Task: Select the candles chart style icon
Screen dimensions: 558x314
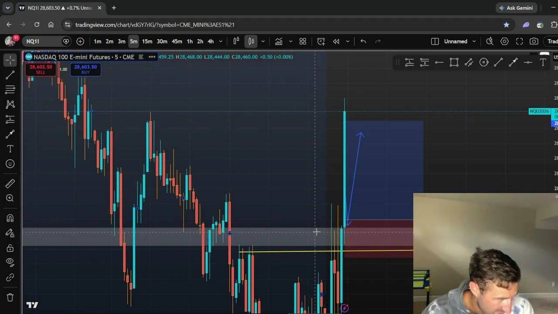Action: click(x=252, y=41)
